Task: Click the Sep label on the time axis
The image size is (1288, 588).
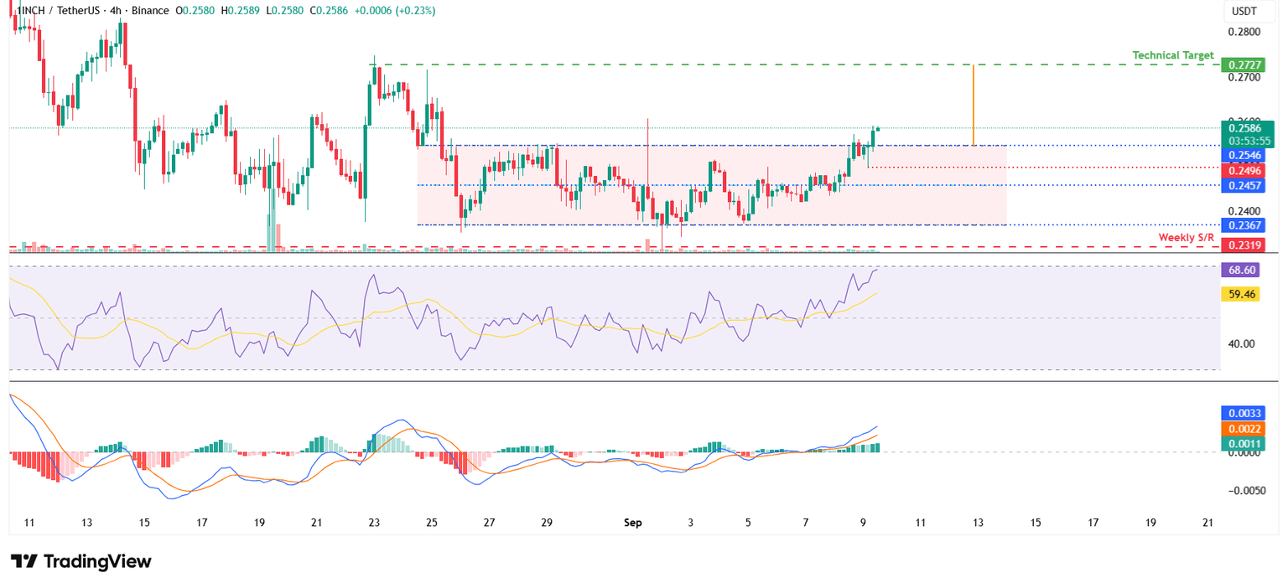Action: tap(633, 523)
